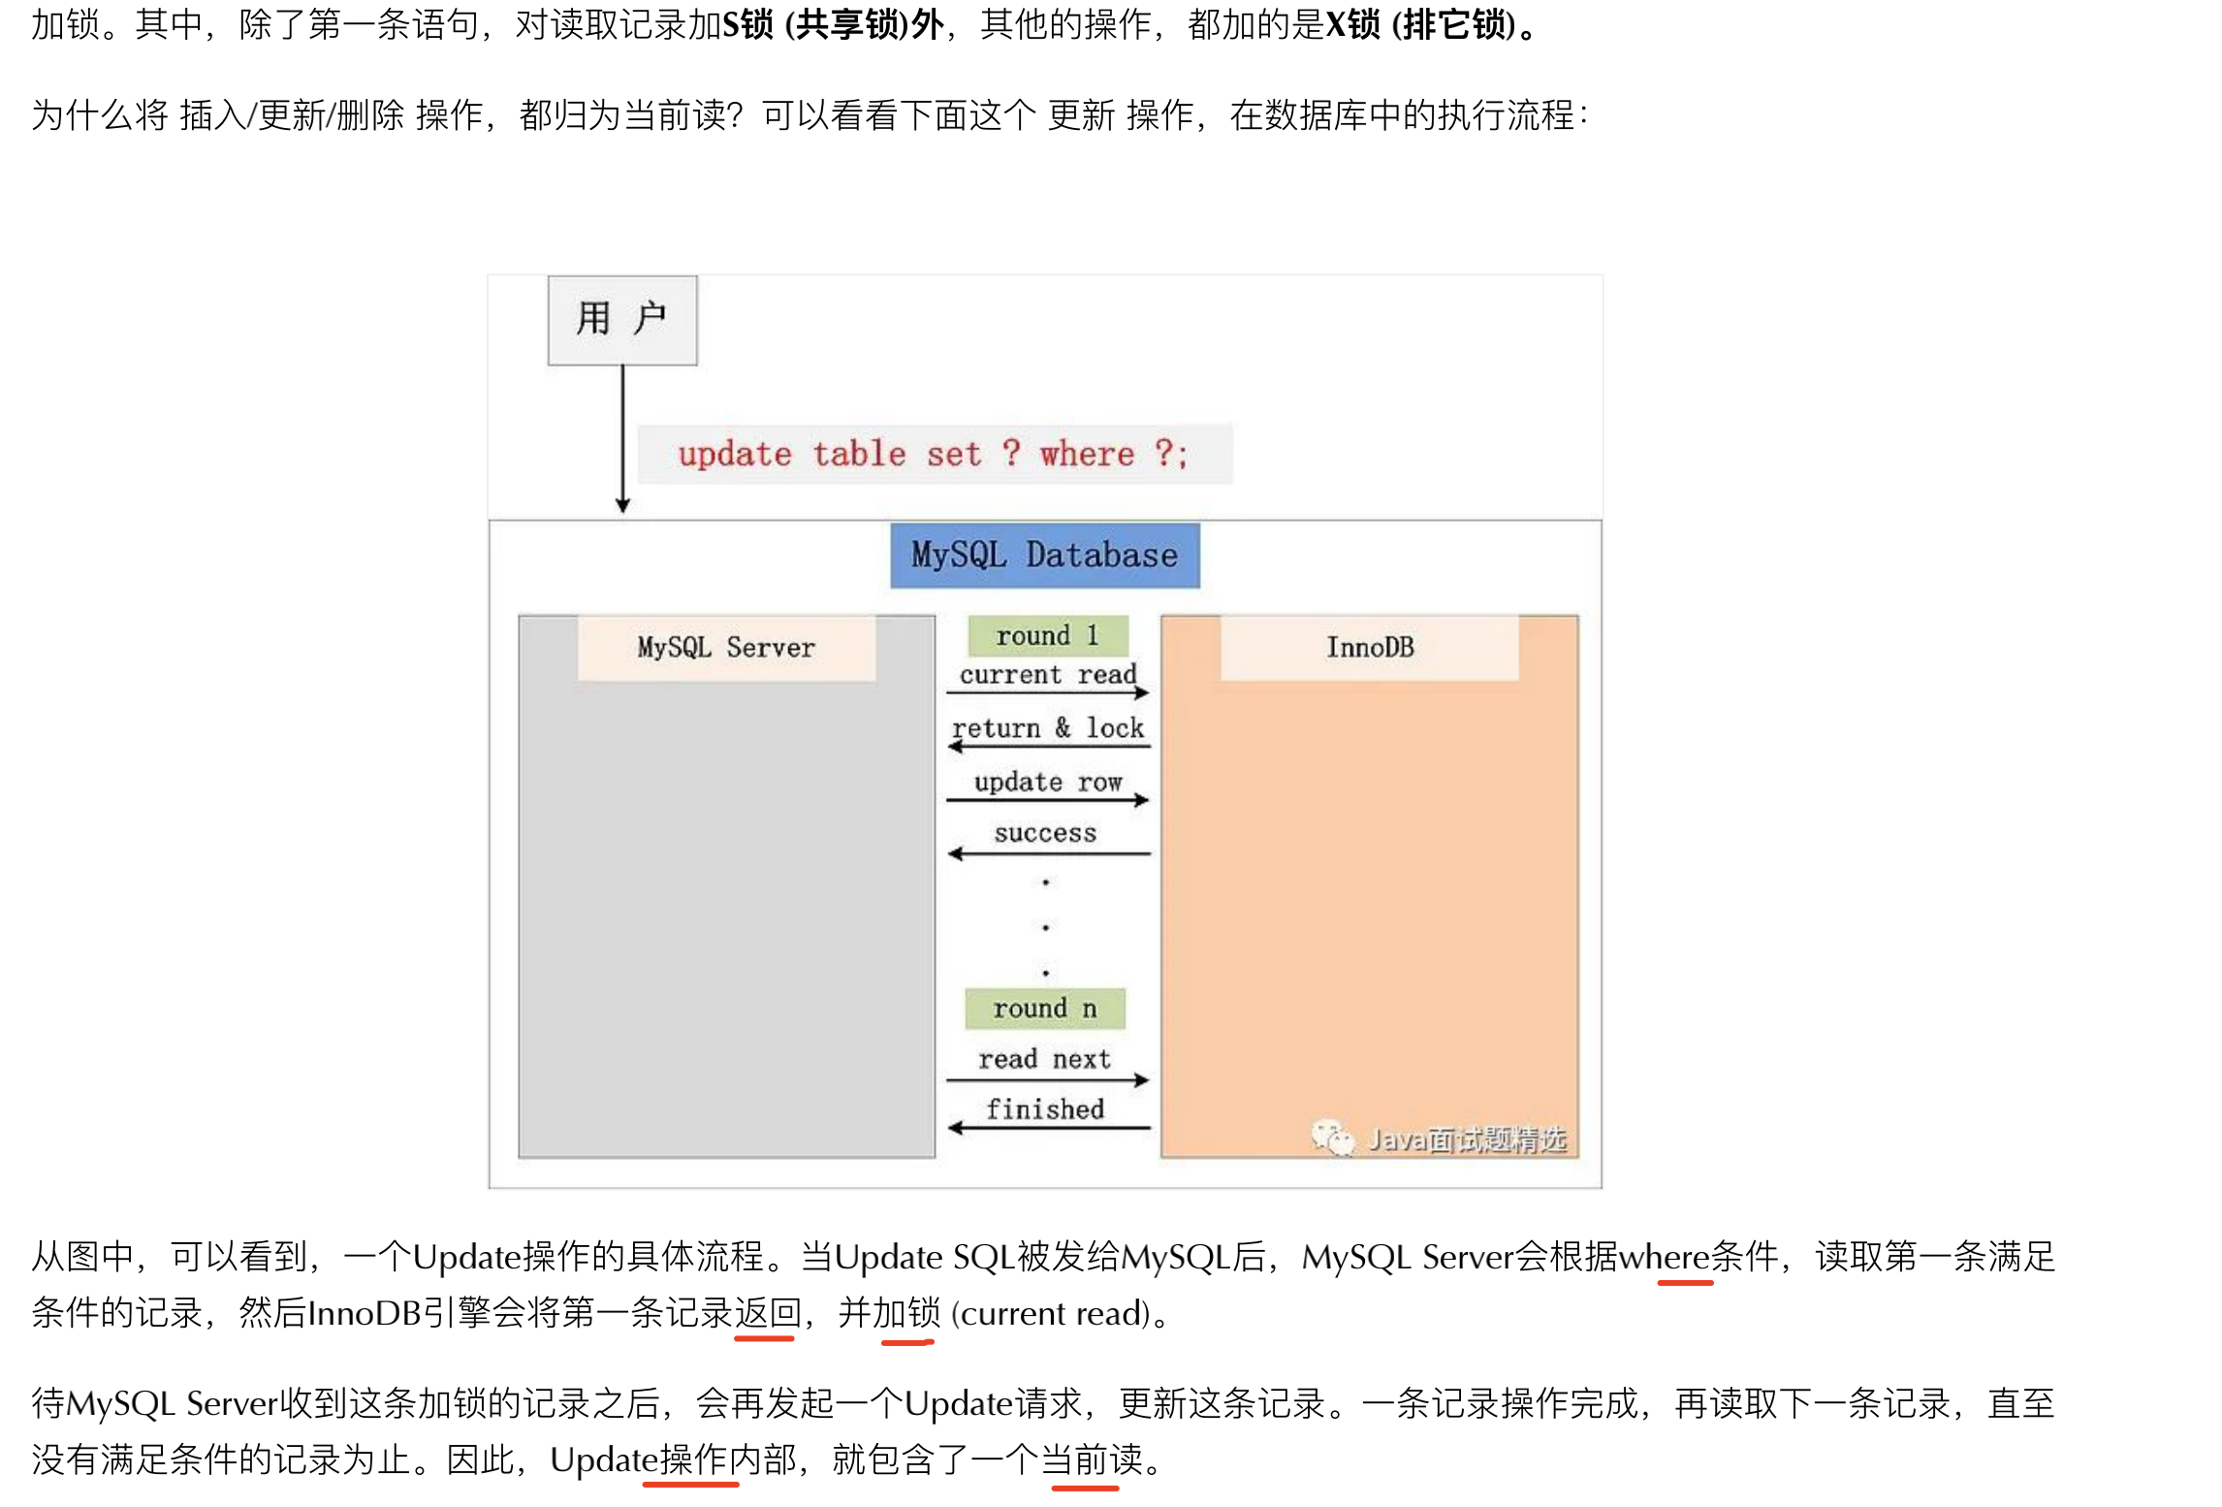Click the bold 'S锁 (共享锁)外' text
The height and width of the screenshot is (1507, 2222).
click(x=834, y=24)
